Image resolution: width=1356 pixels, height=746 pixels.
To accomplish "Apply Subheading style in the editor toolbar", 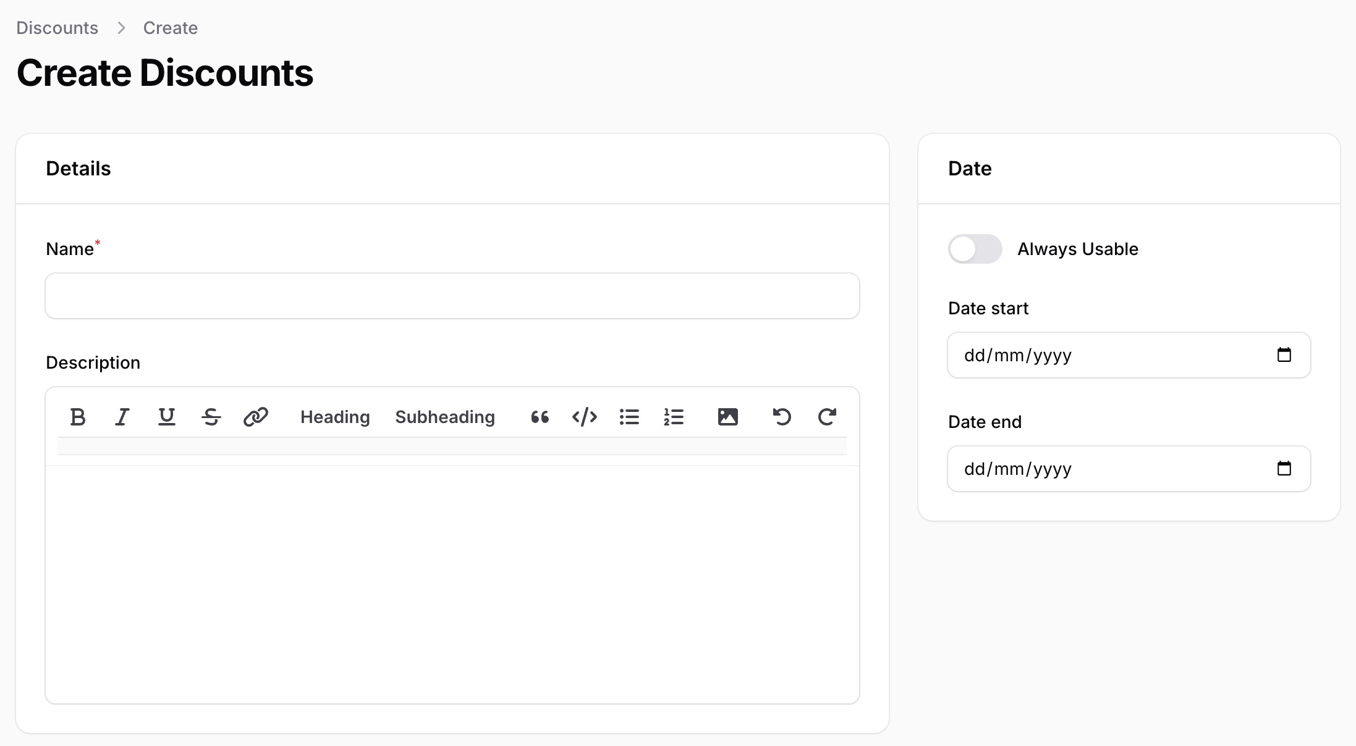I will click(445, 417).
